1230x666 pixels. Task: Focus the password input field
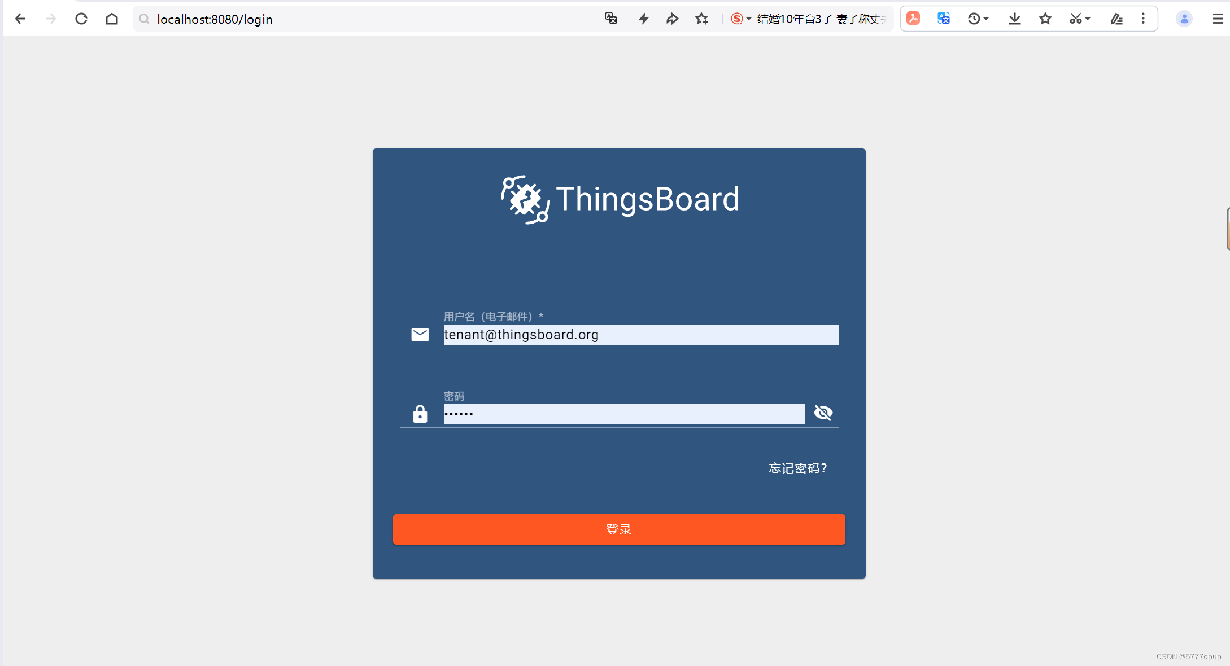[x=624, y=414]
